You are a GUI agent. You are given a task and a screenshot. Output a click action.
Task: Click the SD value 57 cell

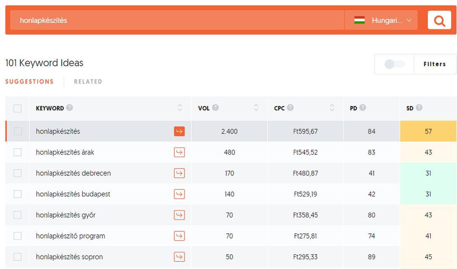point(428,131)
